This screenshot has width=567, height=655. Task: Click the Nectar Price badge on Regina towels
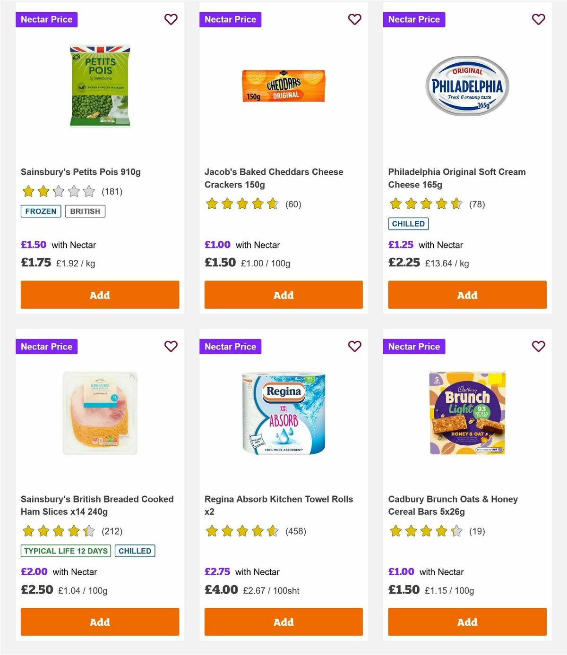(x=231, y=346)
